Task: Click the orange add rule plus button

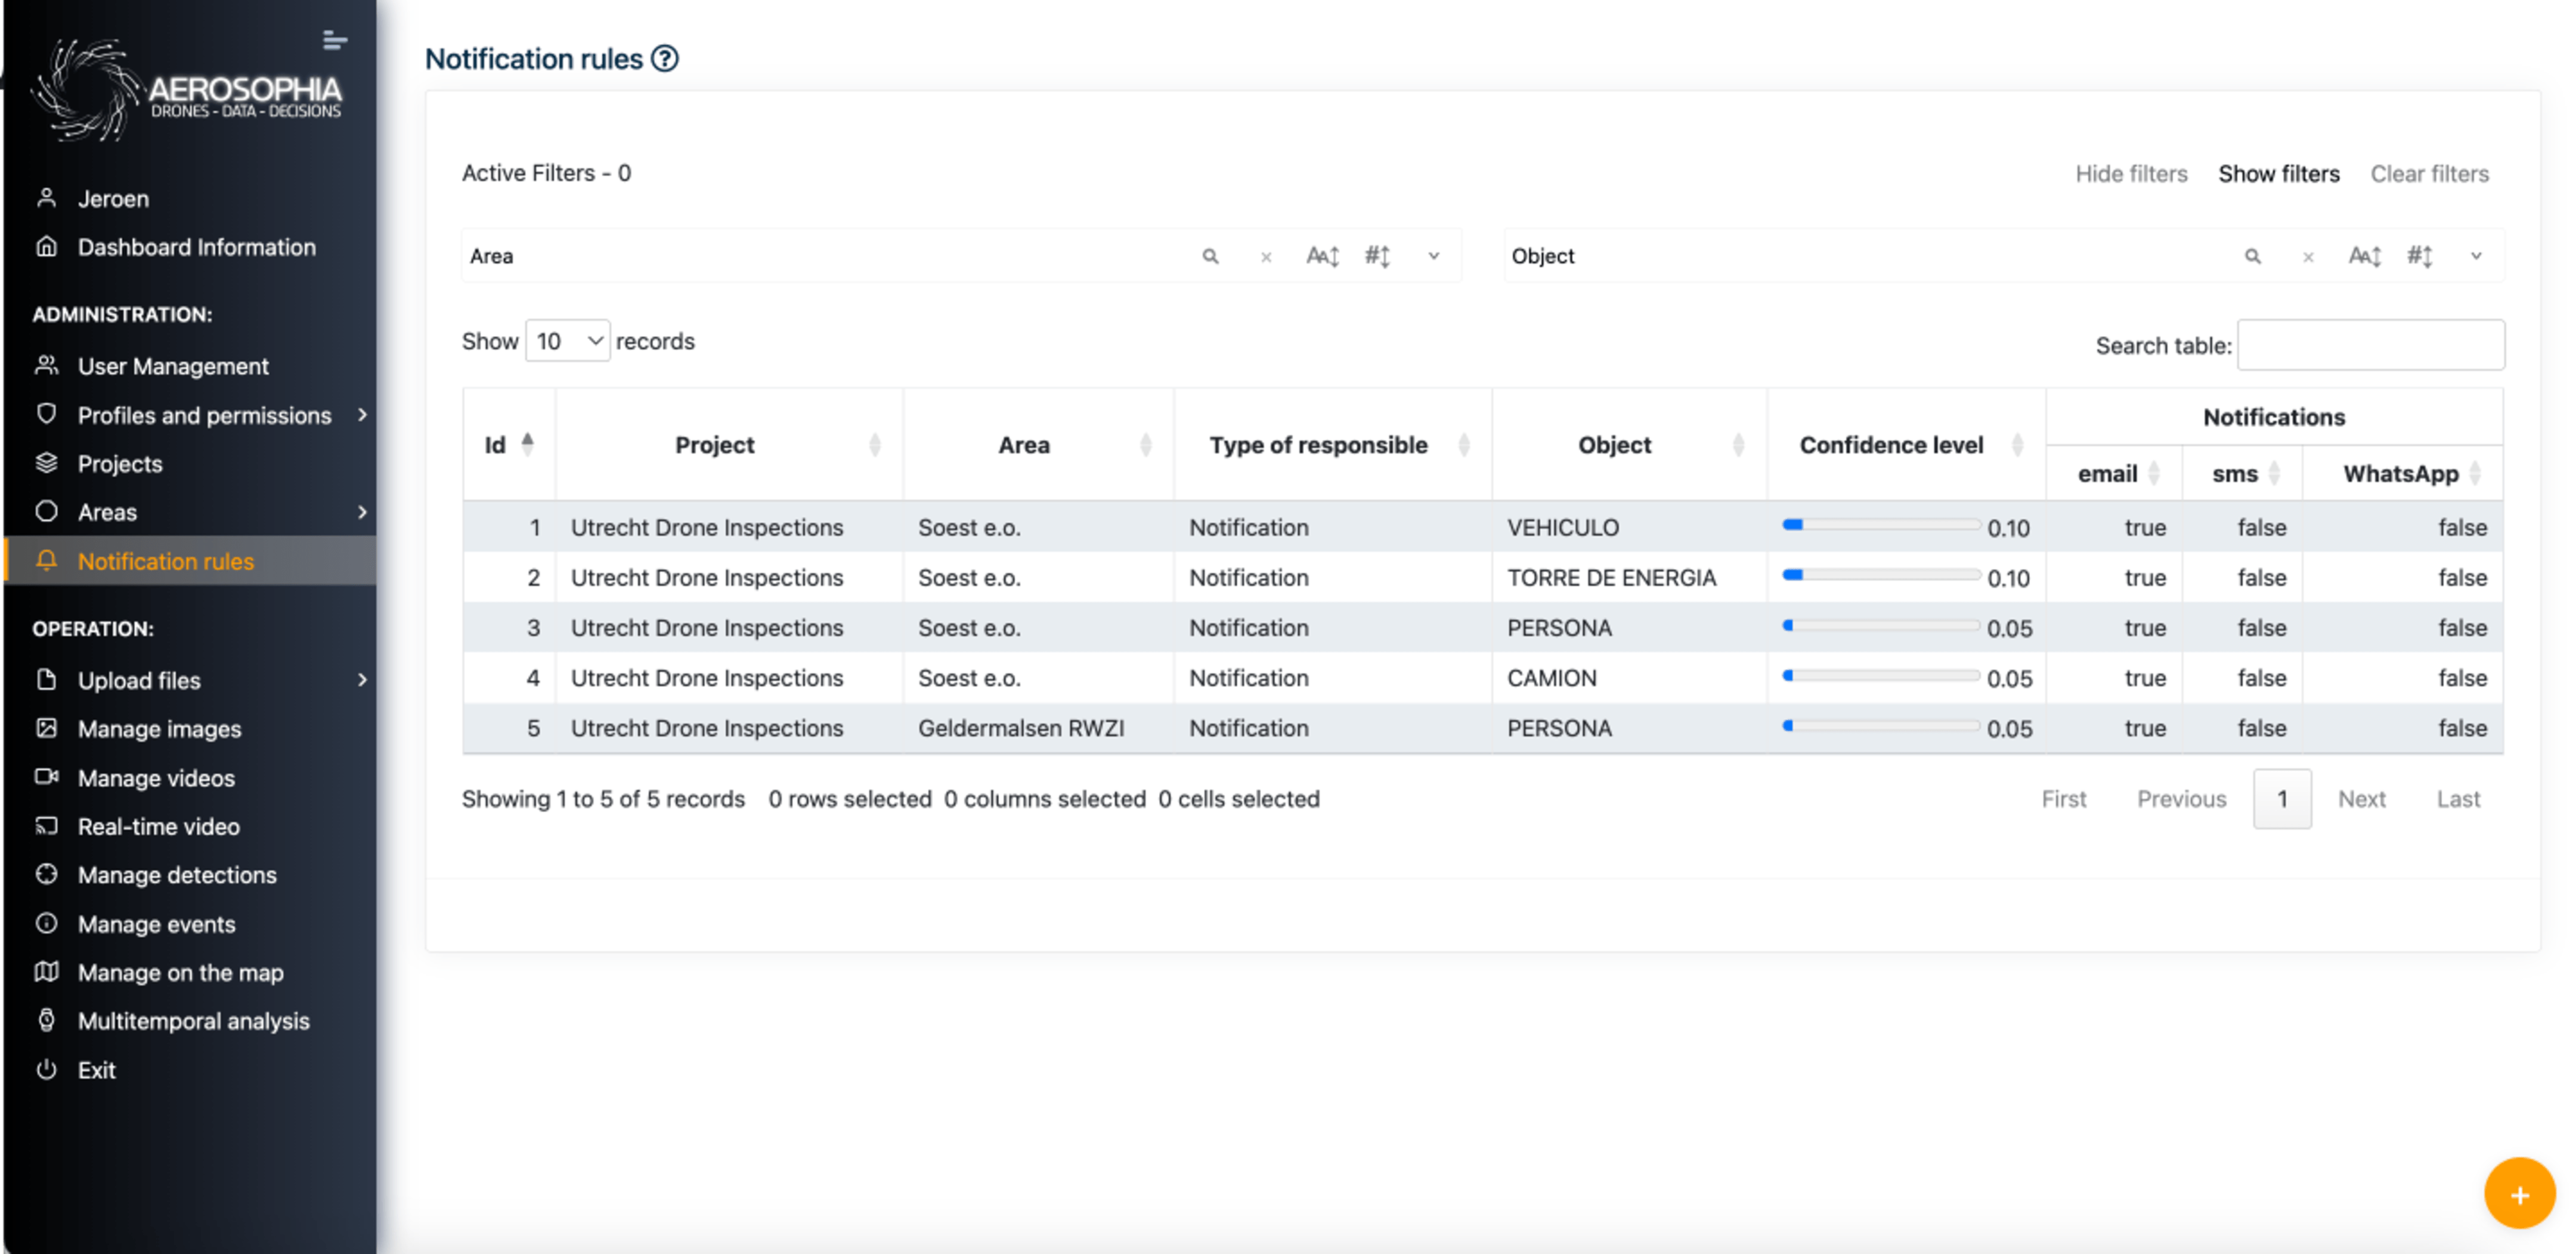Action: (x=2518, y=1194)
